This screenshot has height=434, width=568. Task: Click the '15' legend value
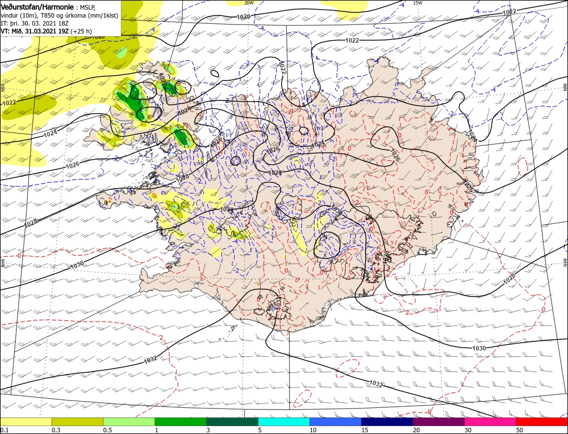(x=365, y=430)
